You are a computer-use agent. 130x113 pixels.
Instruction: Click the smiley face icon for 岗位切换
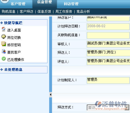pos(4,37)
